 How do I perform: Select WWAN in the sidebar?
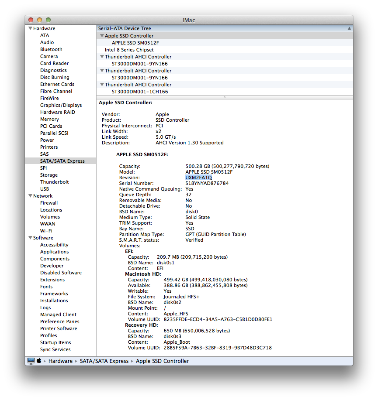click(48, 224)
